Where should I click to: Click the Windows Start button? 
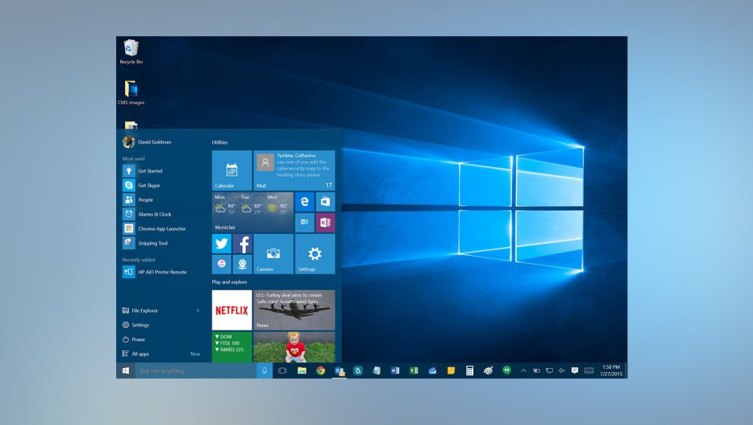pyautogui.click(x=126, y=370)
